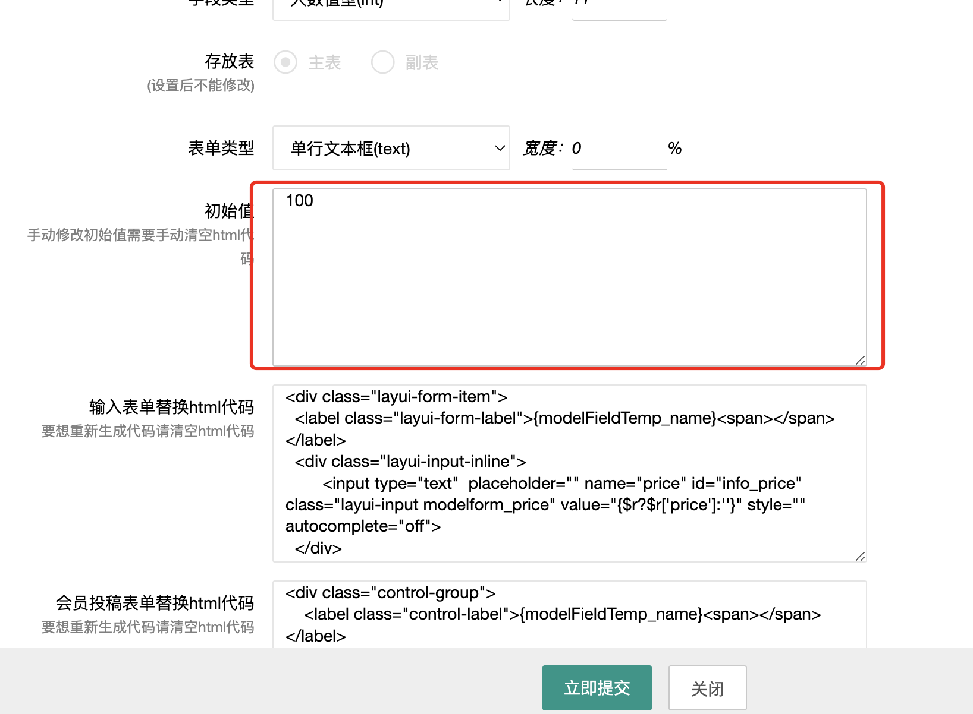Focus the 初始值 textarea containing 100
This screenshot has width=973, height=714.
(569, 277)
